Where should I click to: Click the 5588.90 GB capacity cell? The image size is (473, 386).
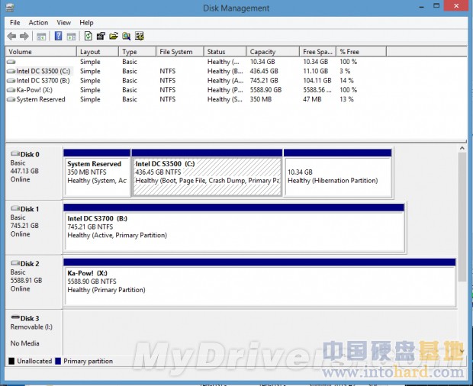(x=265, y=90)
